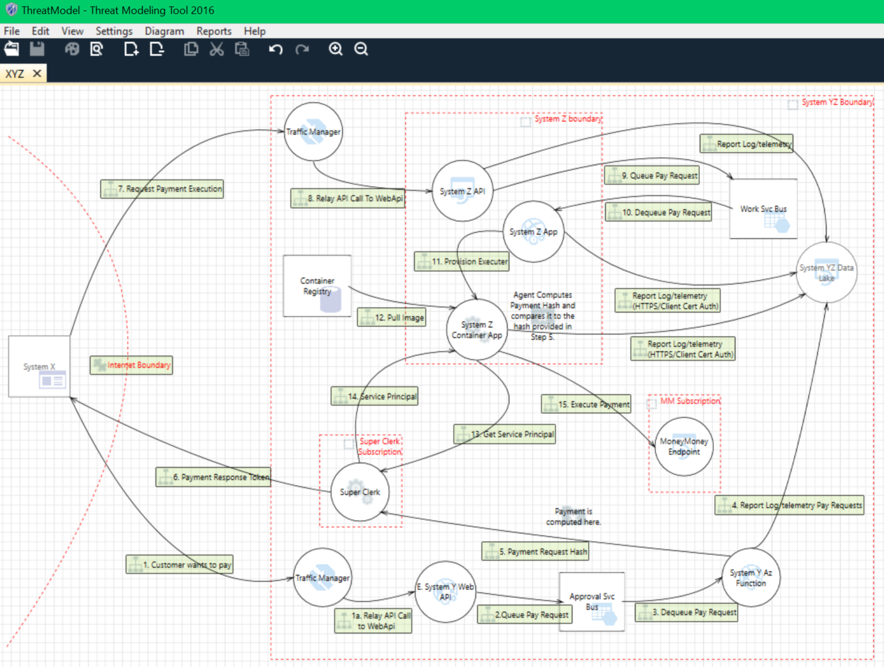Viewport: 884px width, 667px height.
Task: Click the '11. Provision Executer' flow label
Action: [x=461, y=261]
